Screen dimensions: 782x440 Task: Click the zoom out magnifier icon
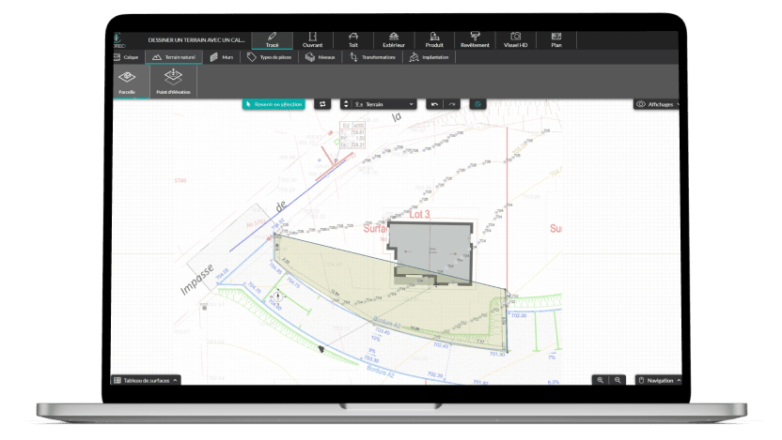[x=618, y=380]
